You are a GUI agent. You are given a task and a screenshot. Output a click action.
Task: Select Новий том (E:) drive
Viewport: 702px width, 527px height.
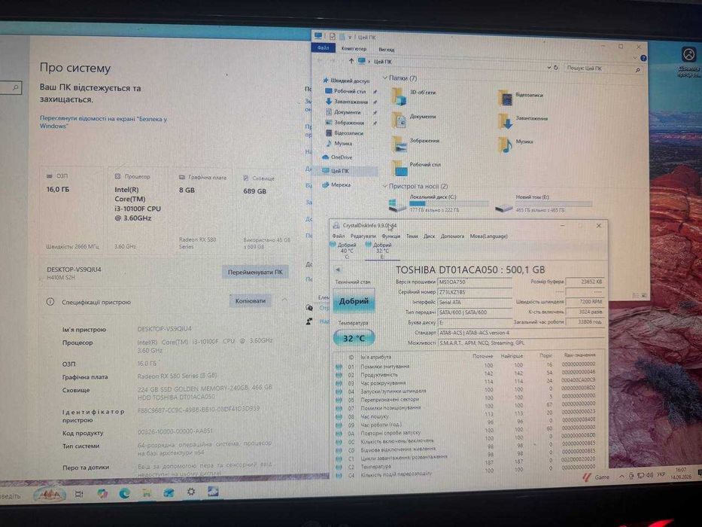pos(543,203)
